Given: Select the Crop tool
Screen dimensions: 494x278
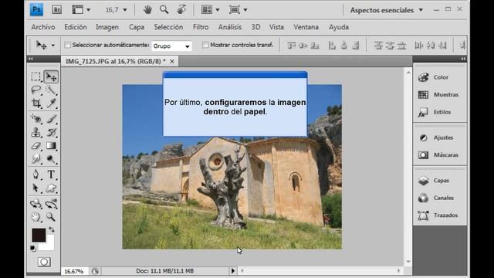Looking at the screenshot, I should [36, 103].
